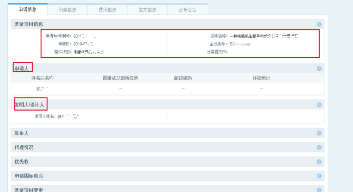
Task: Select the applicant name in the 申请人 table row
Action: [42, 89]
